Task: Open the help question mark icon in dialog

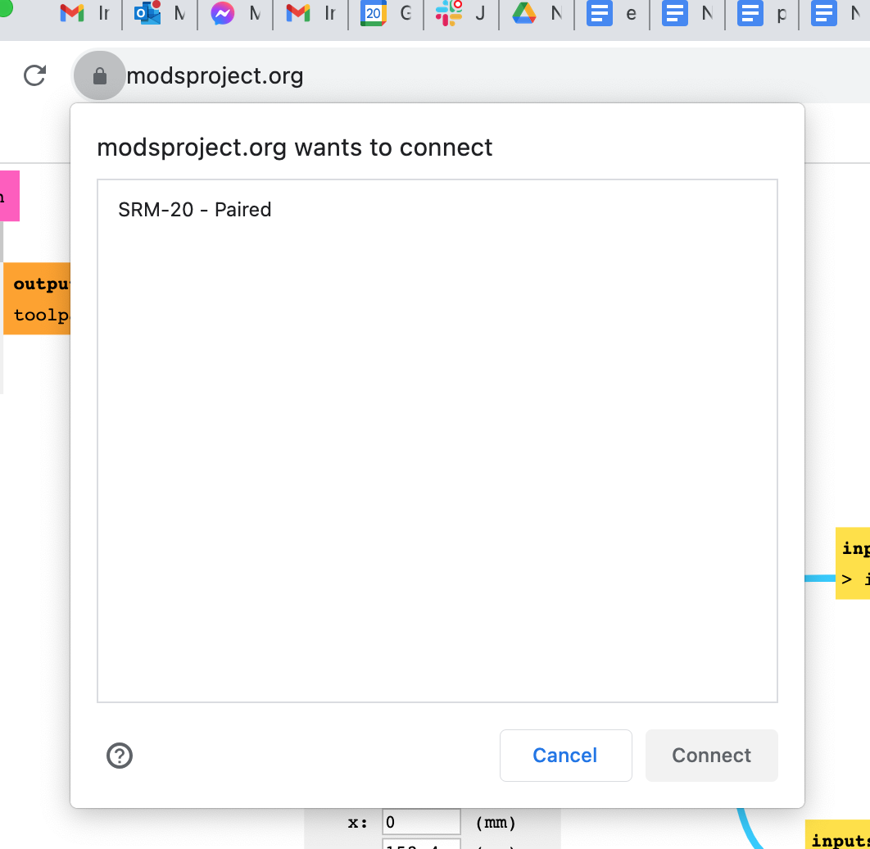Action: [x=120, y=756]
